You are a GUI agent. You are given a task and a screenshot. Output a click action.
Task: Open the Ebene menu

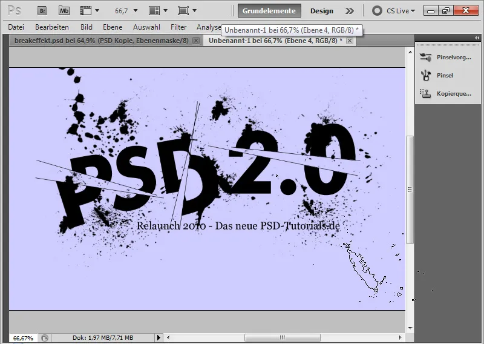tap(113, 27)
